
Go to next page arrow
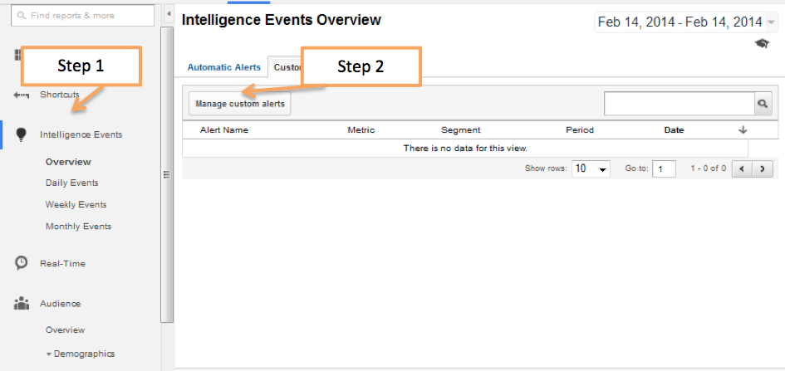[x=761, y=168]
